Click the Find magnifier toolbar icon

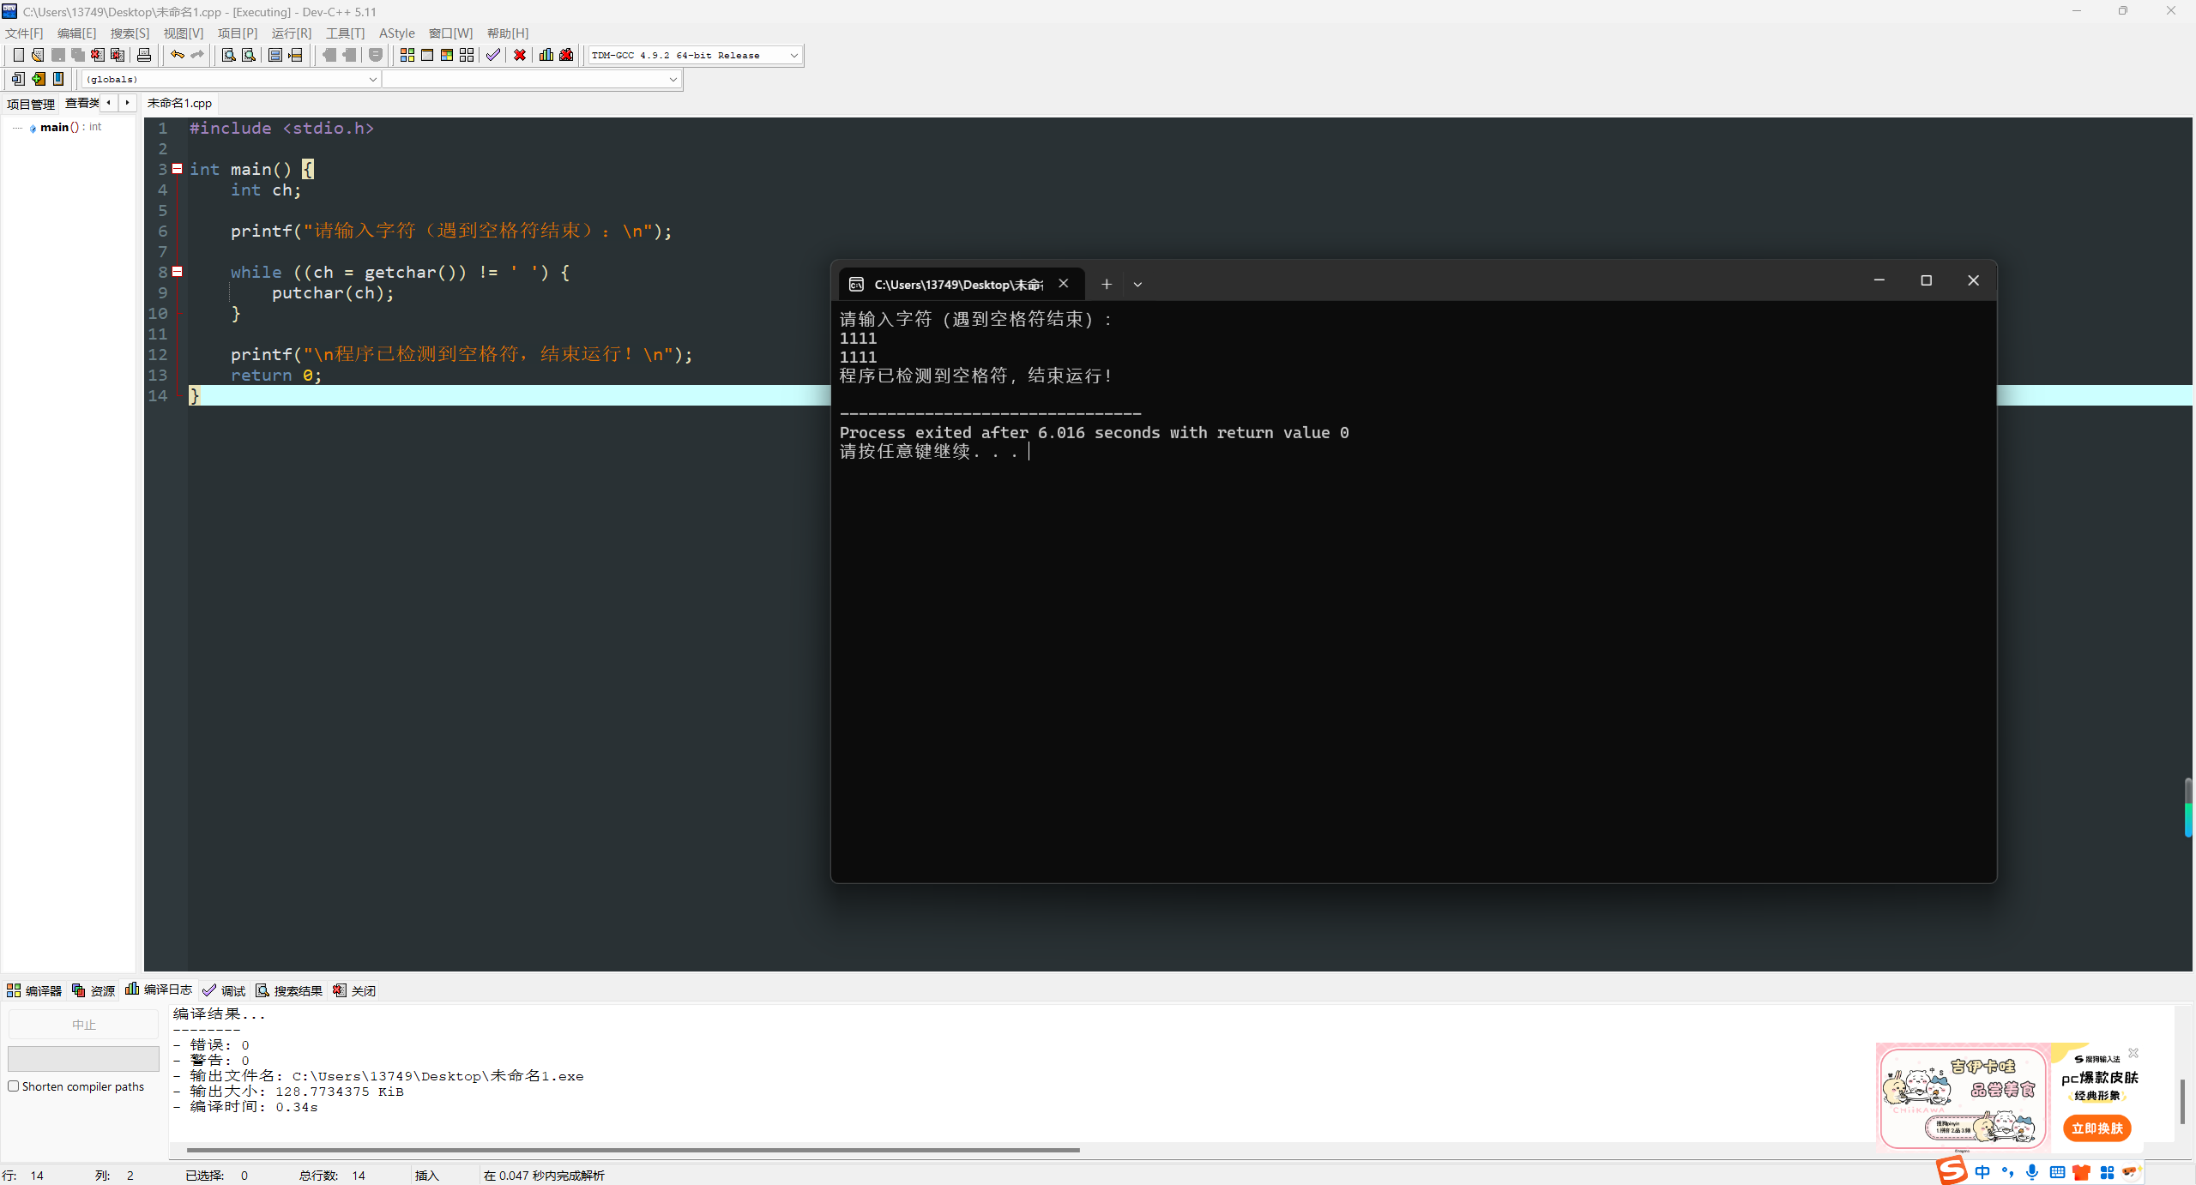(x=228, y=55)
